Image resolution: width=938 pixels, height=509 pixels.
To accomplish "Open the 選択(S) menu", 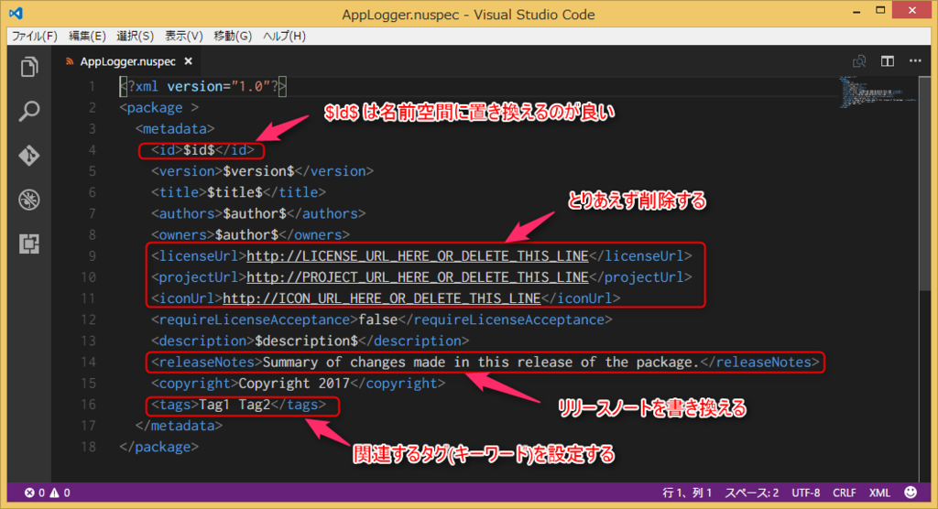I will click(x=136, y=36).
